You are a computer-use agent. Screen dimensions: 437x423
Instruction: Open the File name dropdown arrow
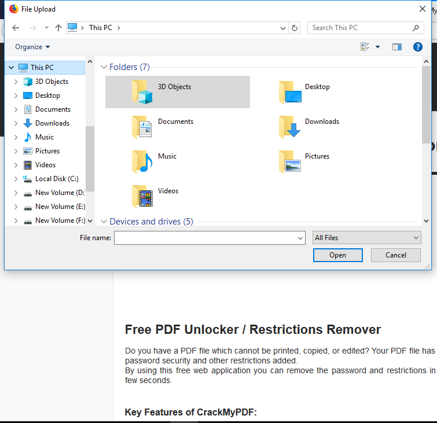click(300, 238)
